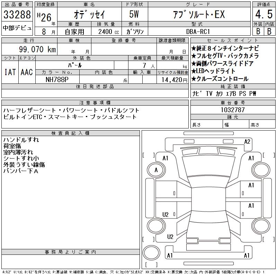Select the ★両側パワースライドドア sales point
This screenshot has height=277, width=277.
(x=222, y=63)
